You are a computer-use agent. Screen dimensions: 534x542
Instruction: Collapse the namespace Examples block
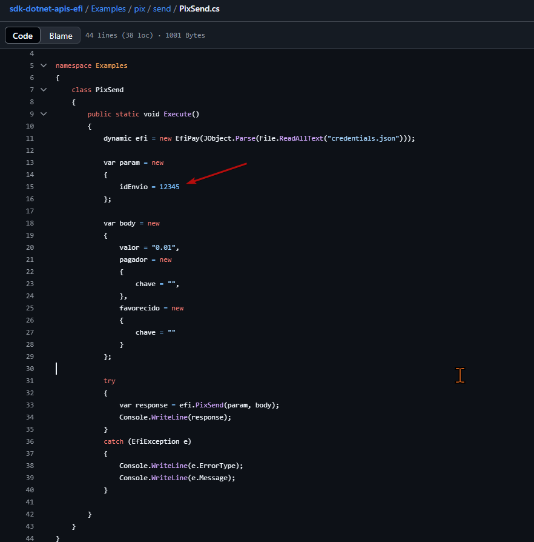[x=44, y=65]
